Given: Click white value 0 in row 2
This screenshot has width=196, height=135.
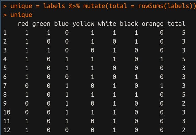Looking at the screenshot, I should coord(115,41).
